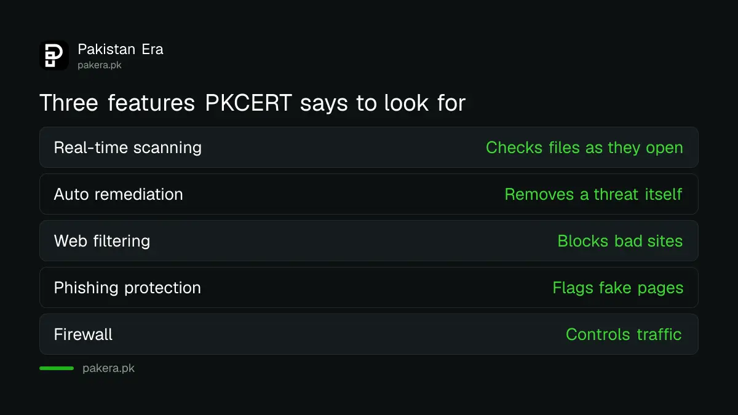Open the pakera.pk link under the brand name
Screen dimensions: 738x415
click(100, 65)
